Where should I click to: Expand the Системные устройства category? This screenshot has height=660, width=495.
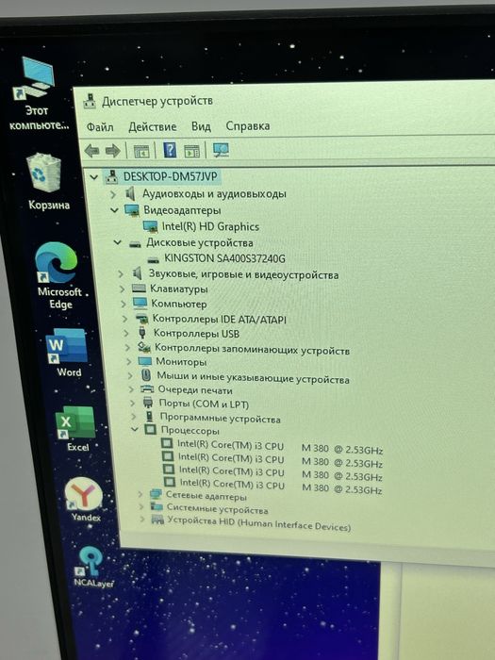pos(141,507)
